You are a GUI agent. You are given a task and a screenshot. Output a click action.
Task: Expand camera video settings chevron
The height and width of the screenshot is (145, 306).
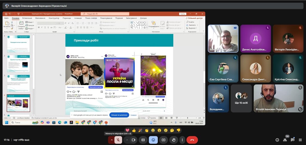(127, 140)
